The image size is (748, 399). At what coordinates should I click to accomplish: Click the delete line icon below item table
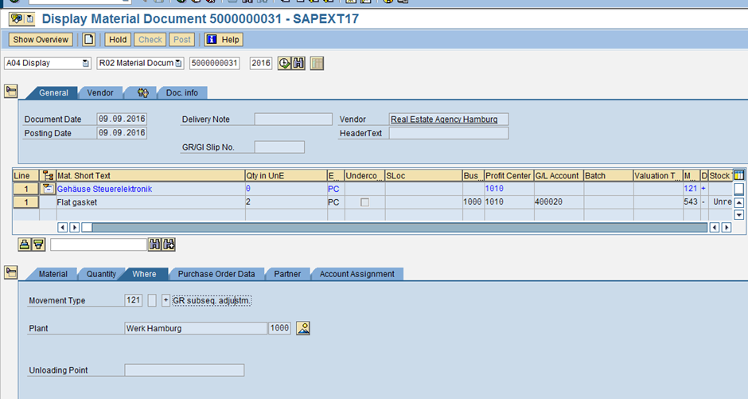pyautogui.click(x=25, y=244)
